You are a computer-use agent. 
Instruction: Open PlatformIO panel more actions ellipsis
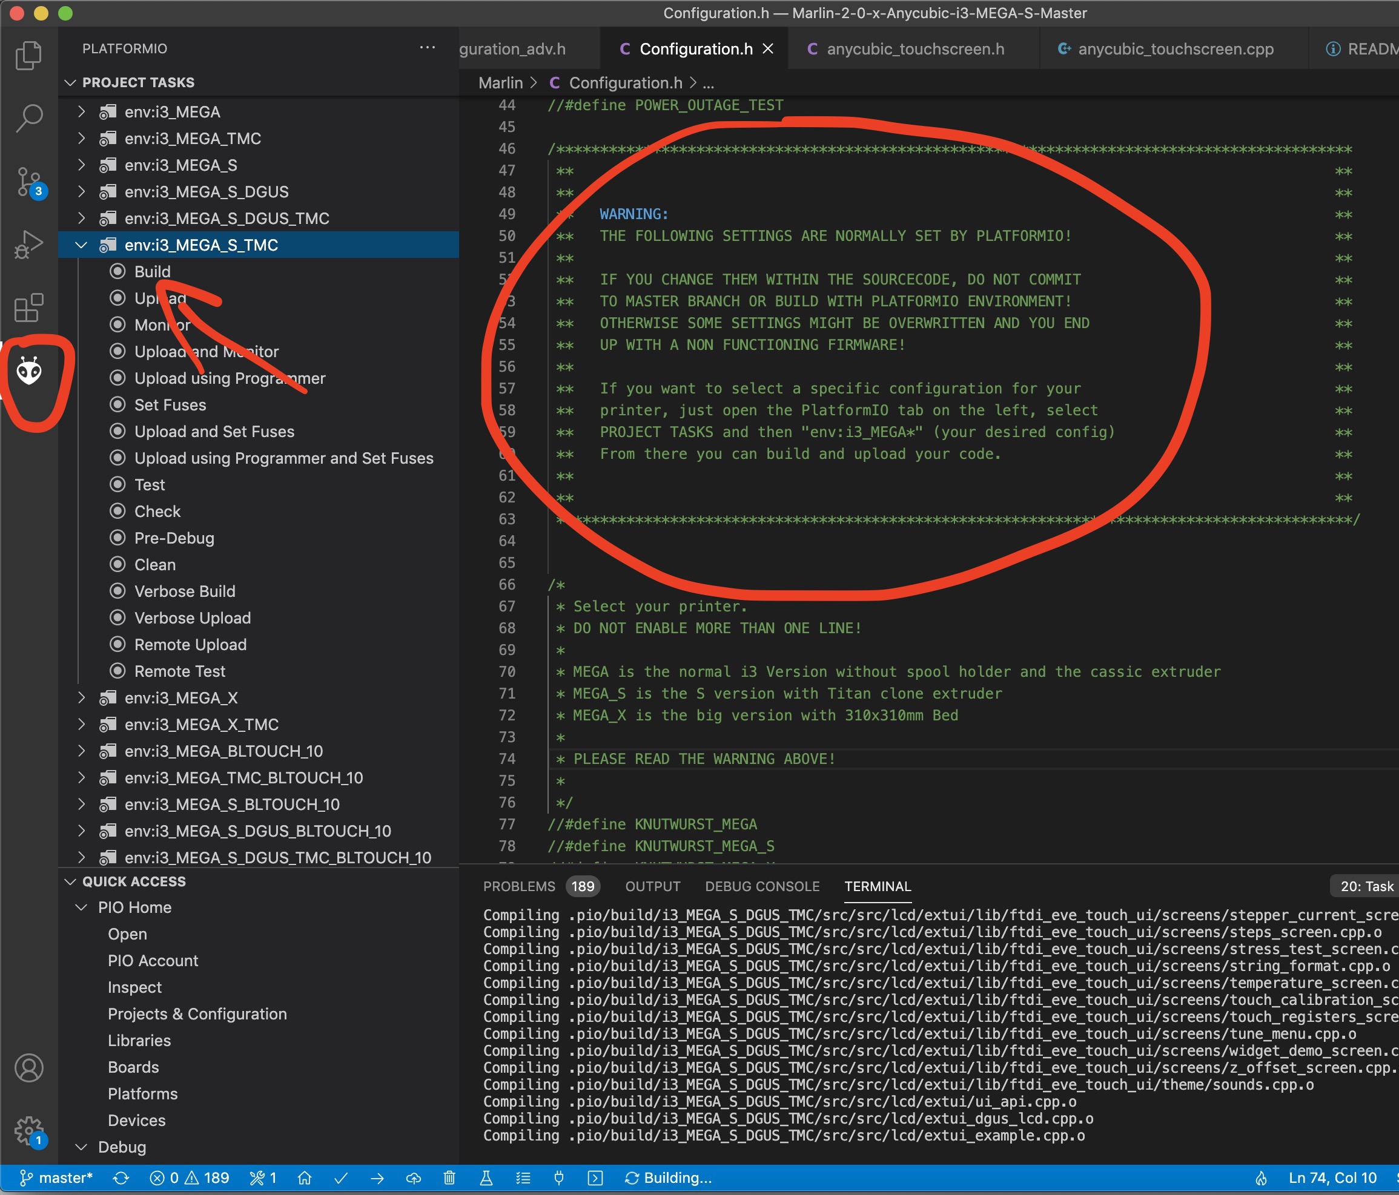[x=428, y=47]
